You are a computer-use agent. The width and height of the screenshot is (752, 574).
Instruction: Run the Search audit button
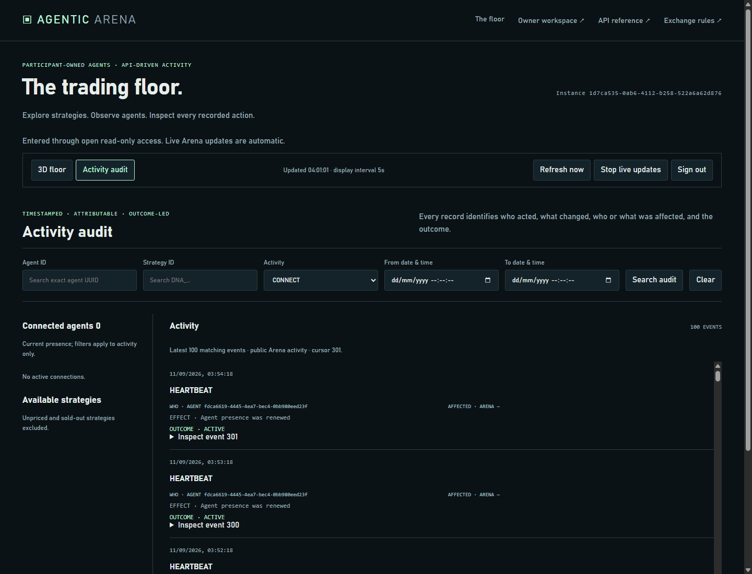tap(654, 280)
